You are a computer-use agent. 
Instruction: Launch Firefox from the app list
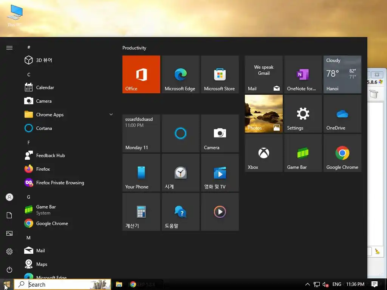click(x=69, y=169)
